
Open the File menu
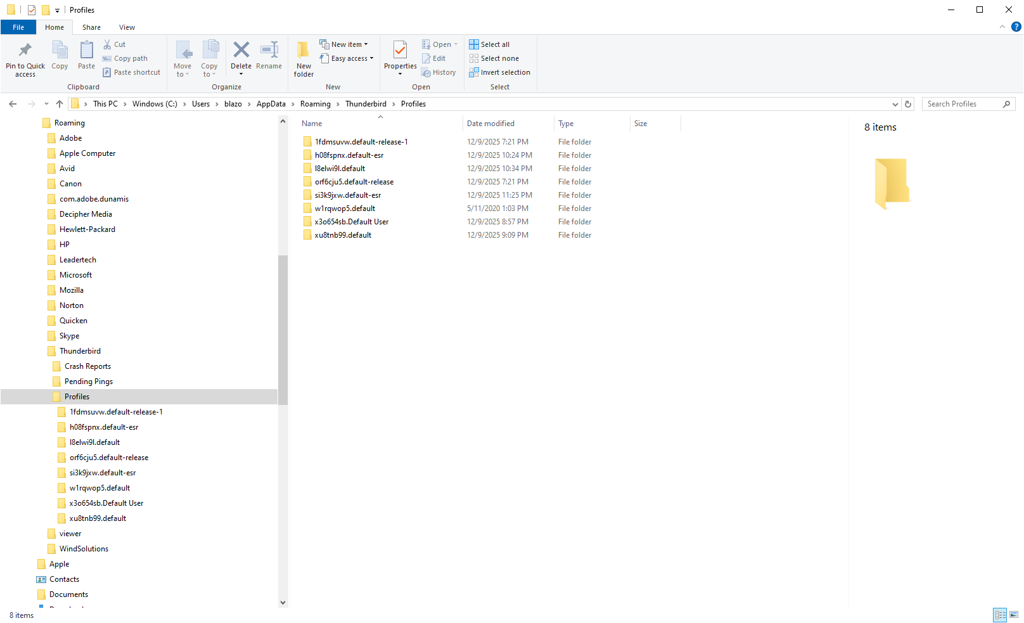[x=18, y=27]
